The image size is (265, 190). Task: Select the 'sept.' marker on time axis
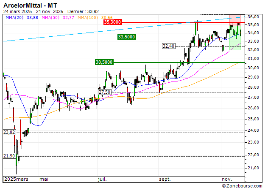[x=165, y=179]
